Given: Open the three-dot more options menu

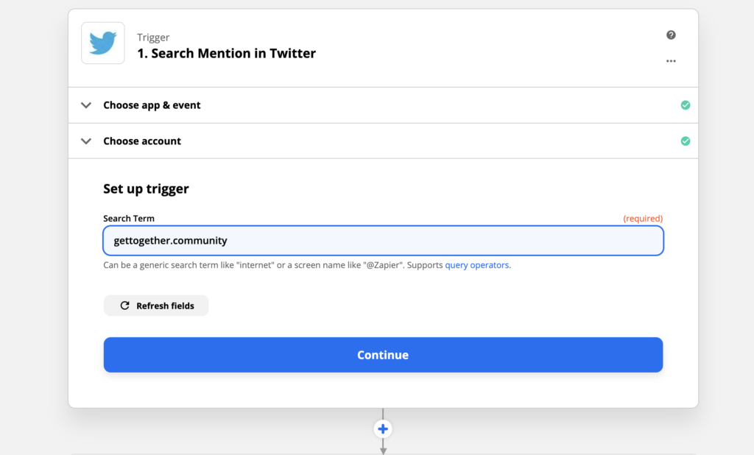Looking at the screenshot, I should 671,61.
